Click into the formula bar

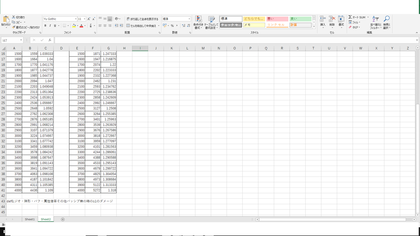click(234, 40)
